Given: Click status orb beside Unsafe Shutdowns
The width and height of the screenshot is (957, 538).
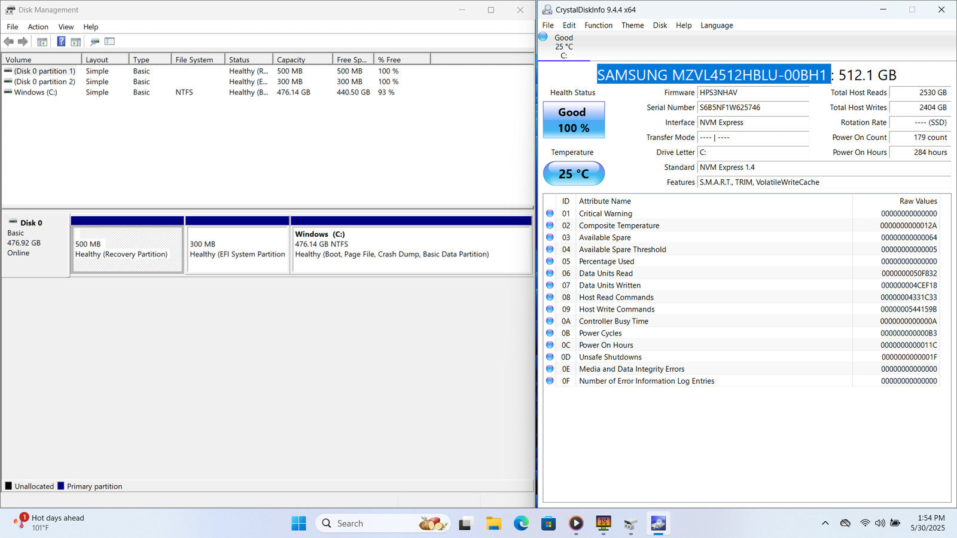Looking at the screenshot, I should click(x=550, y=357).
